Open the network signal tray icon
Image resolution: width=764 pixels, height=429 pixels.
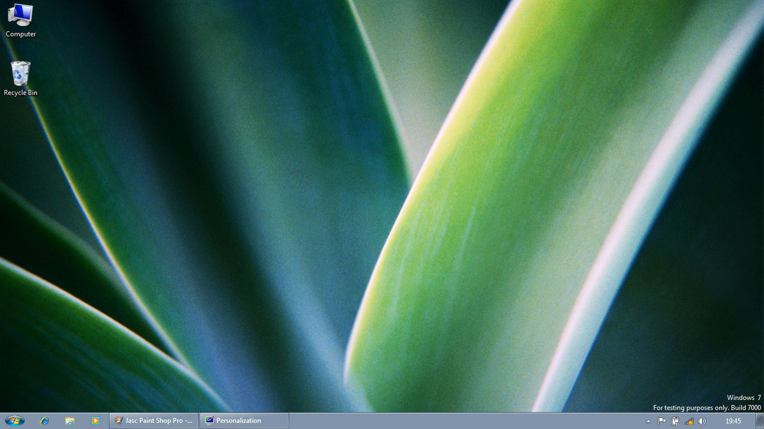pyautogui.click(x=689, y=421)
